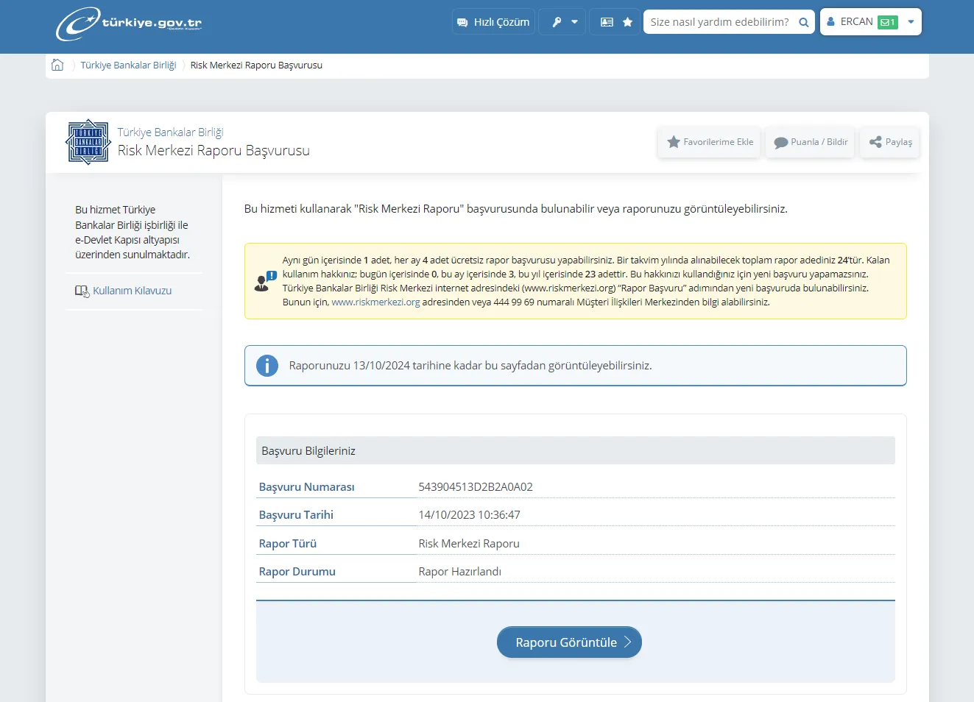
Task: View the report with Raporu Görüntüle
Action: point(569,642)
